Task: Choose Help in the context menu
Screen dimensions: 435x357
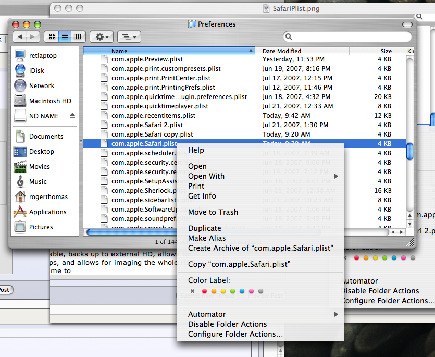Action: coord(260,150)
